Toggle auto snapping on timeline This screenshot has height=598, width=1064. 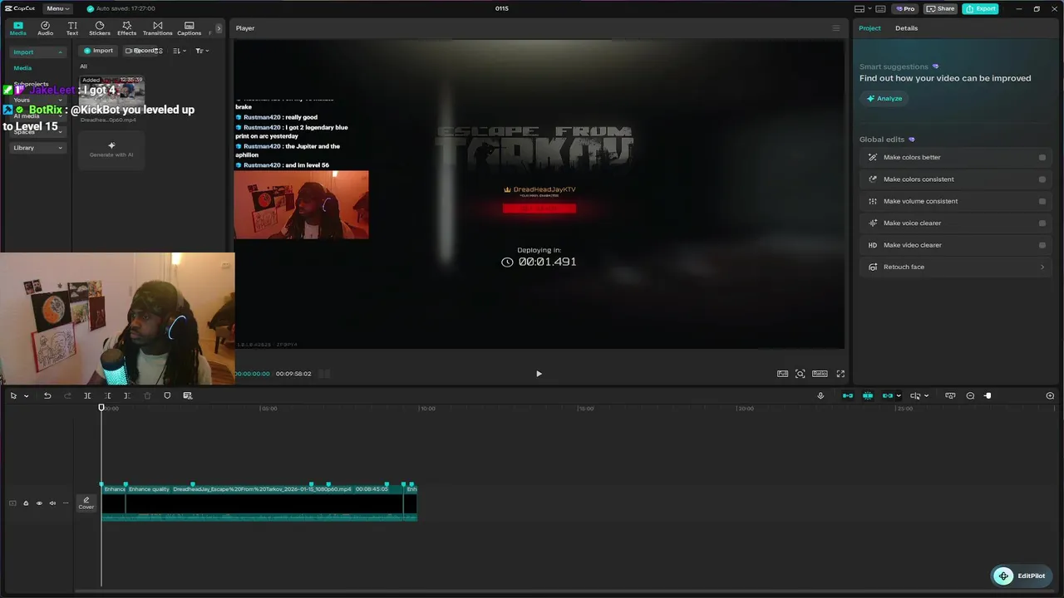868,395
